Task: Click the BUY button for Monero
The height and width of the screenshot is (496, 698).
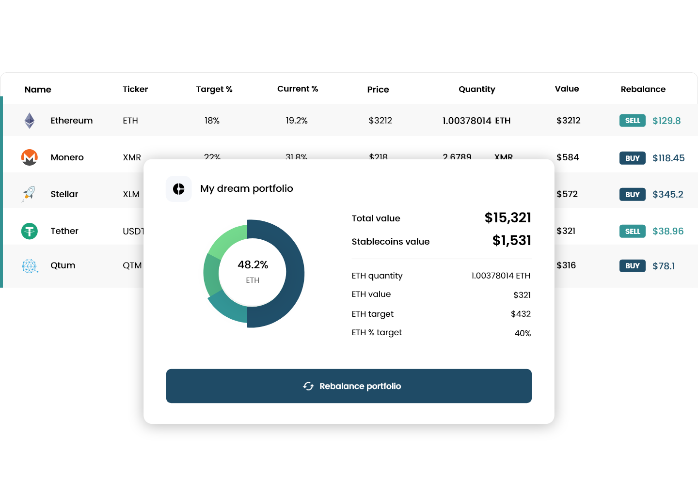Action: 632,158
